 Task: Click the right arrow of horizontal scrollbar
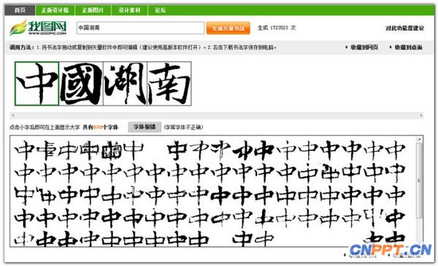[x=421, y=115]
